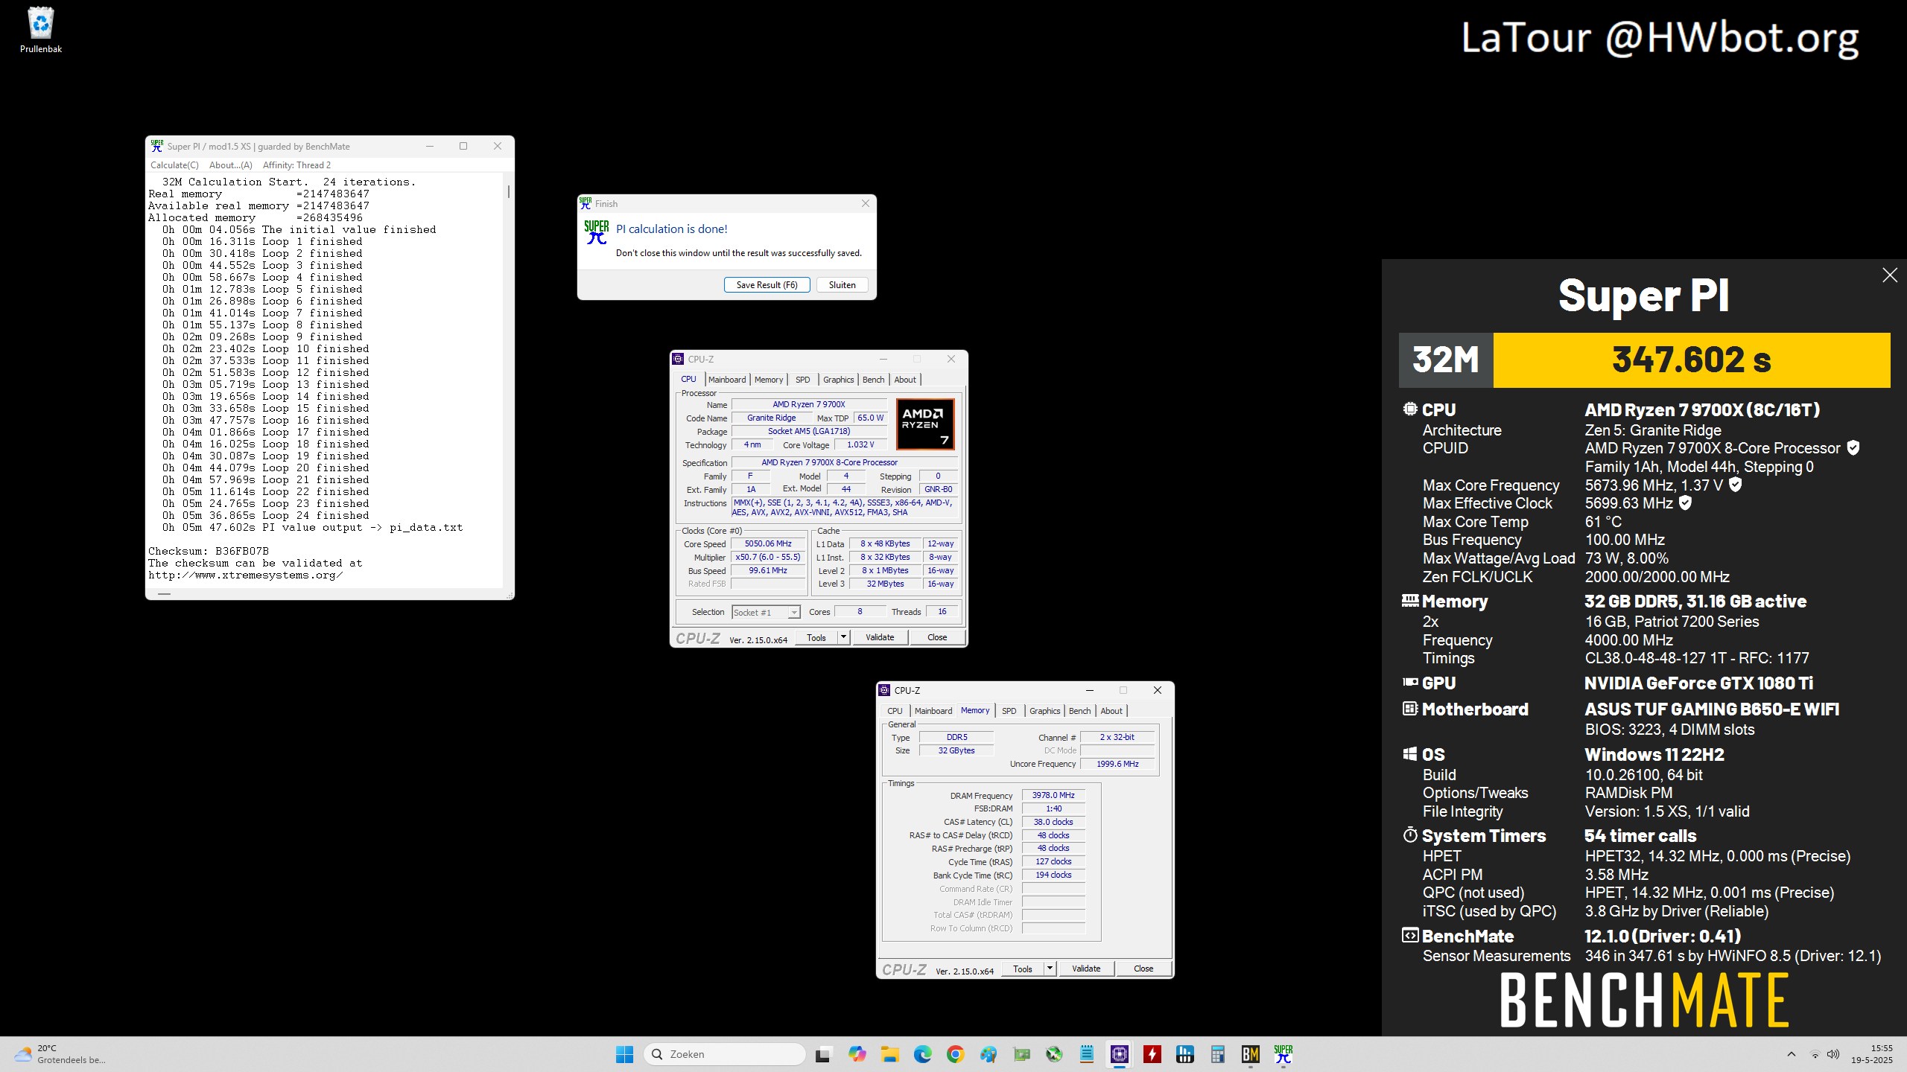Open Socket #1 selection dropdown

click(x=766, y=612)
